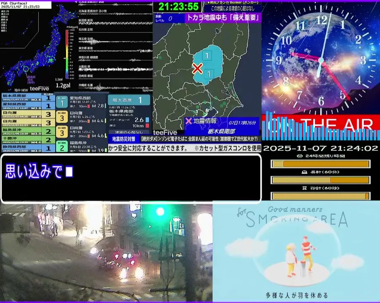
Task: Click the 07日17時26分 timestamp
Action: 242,122
